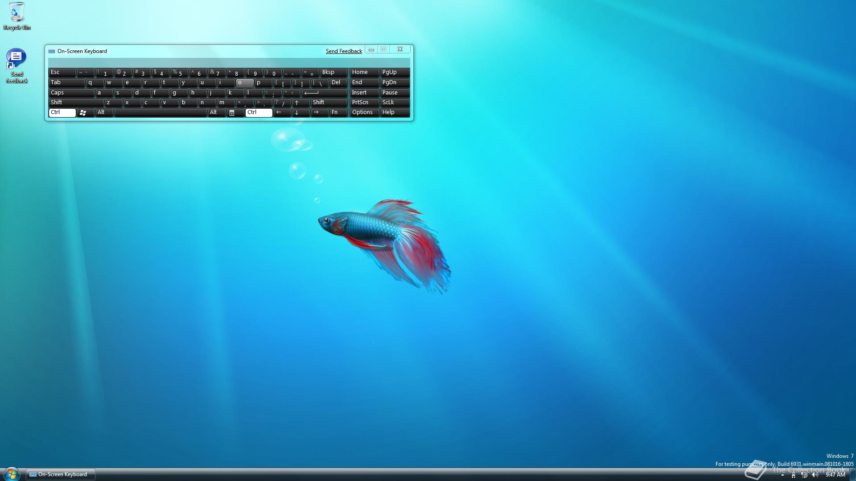
Task: Open the Start menu orb
Action: click(x=12, y=473)
